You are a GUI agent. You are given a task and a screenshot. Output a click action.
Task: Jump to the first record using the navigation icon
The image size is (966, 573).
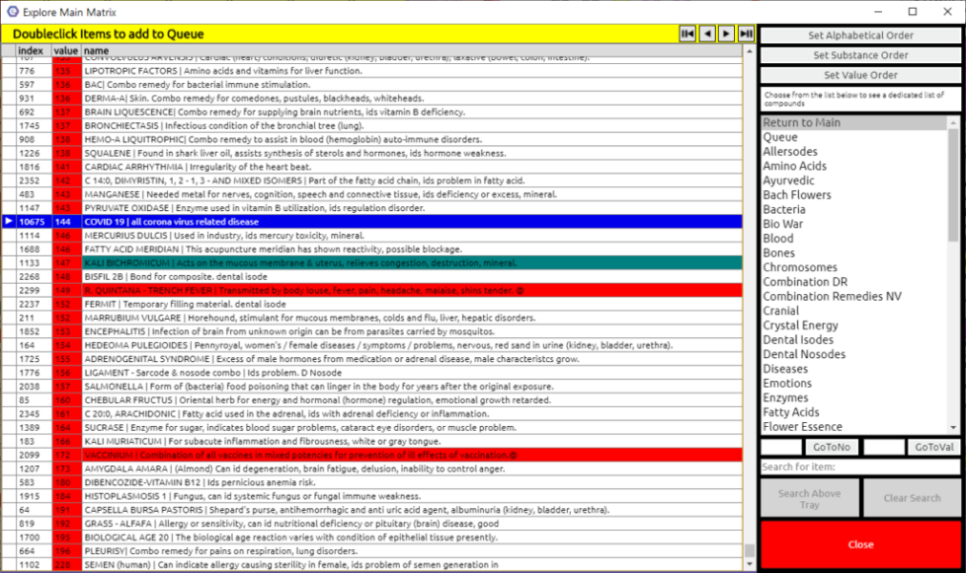coord(687,34)
